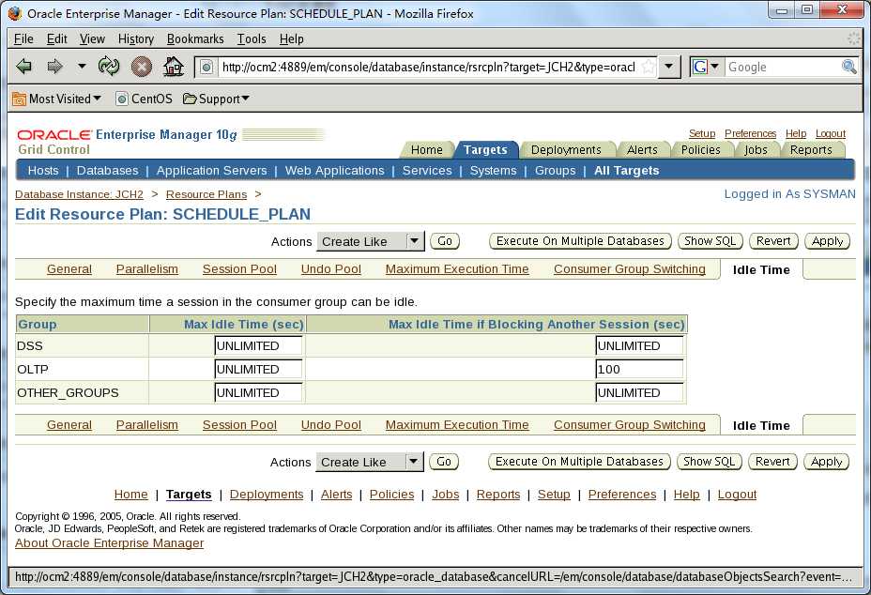Image resolution: width=871 pixels, height=595 pixels.
Task: Open the File menu
Action: (x=23, y=38)
